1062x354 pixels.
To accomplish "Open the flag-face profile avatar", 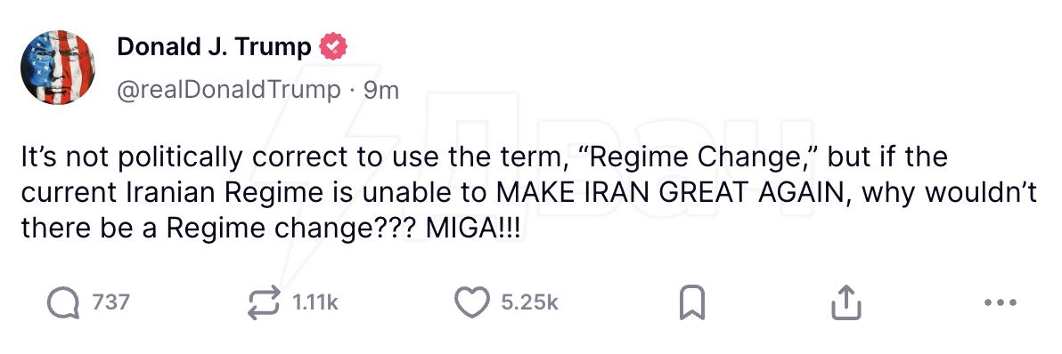I will click(x=58, y=67).
